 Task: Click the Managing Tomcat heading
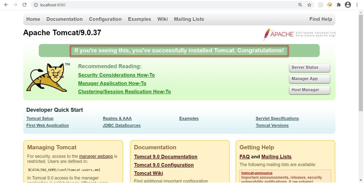tap(52, 147)
